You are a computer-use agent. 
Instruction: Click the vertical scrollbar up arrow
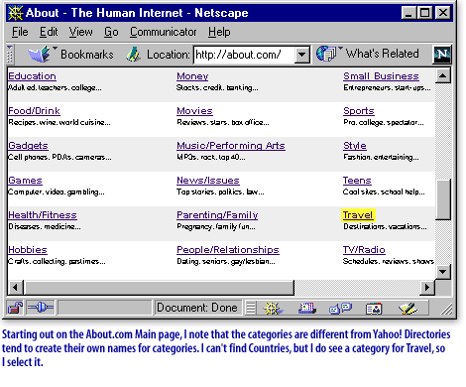tap(443, 76)
